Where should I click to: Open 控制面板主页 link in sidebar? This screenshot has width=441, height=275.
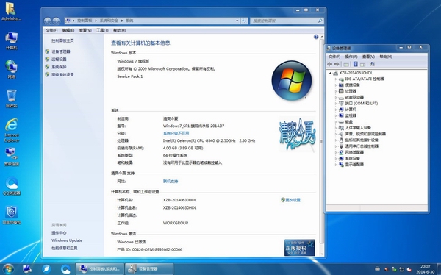click(62, 41)
